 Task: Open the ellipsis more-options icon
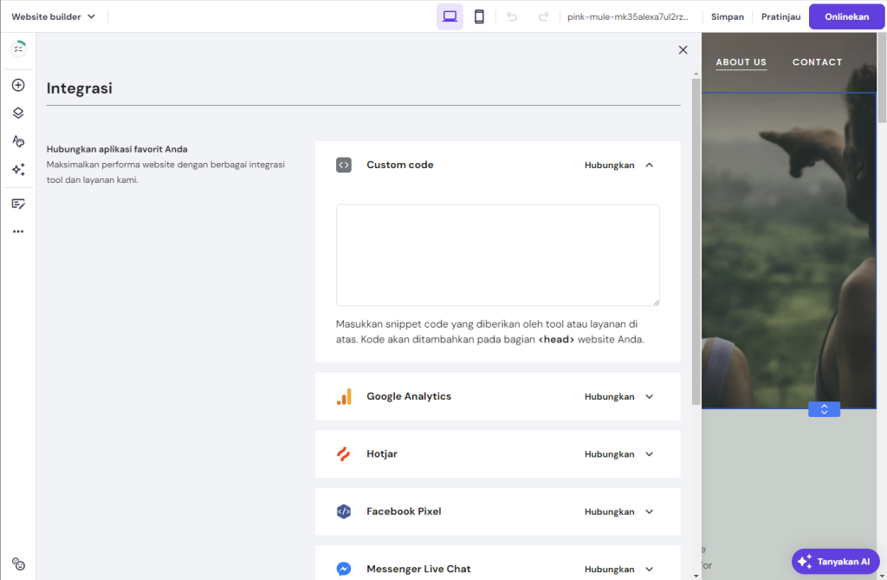pos(17,231)
